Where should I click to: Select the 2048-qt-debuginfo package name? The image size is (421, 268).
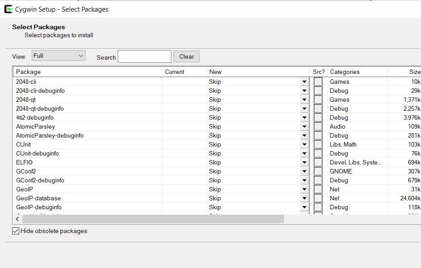pyautogui.click(x=40, y=108)
